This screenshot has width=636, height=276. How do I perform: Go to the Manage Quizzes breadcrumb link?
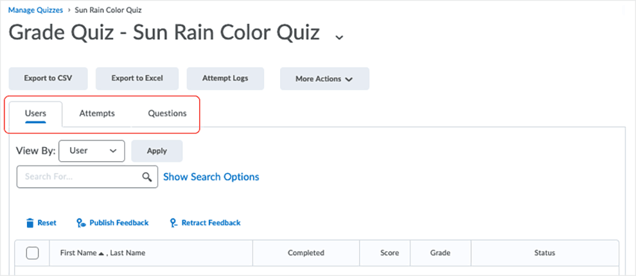36,10
